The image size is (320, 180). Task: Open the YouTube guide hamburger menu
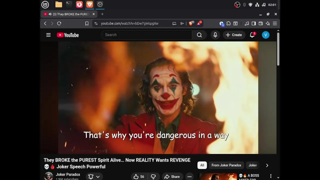click(x=48, y=35)
